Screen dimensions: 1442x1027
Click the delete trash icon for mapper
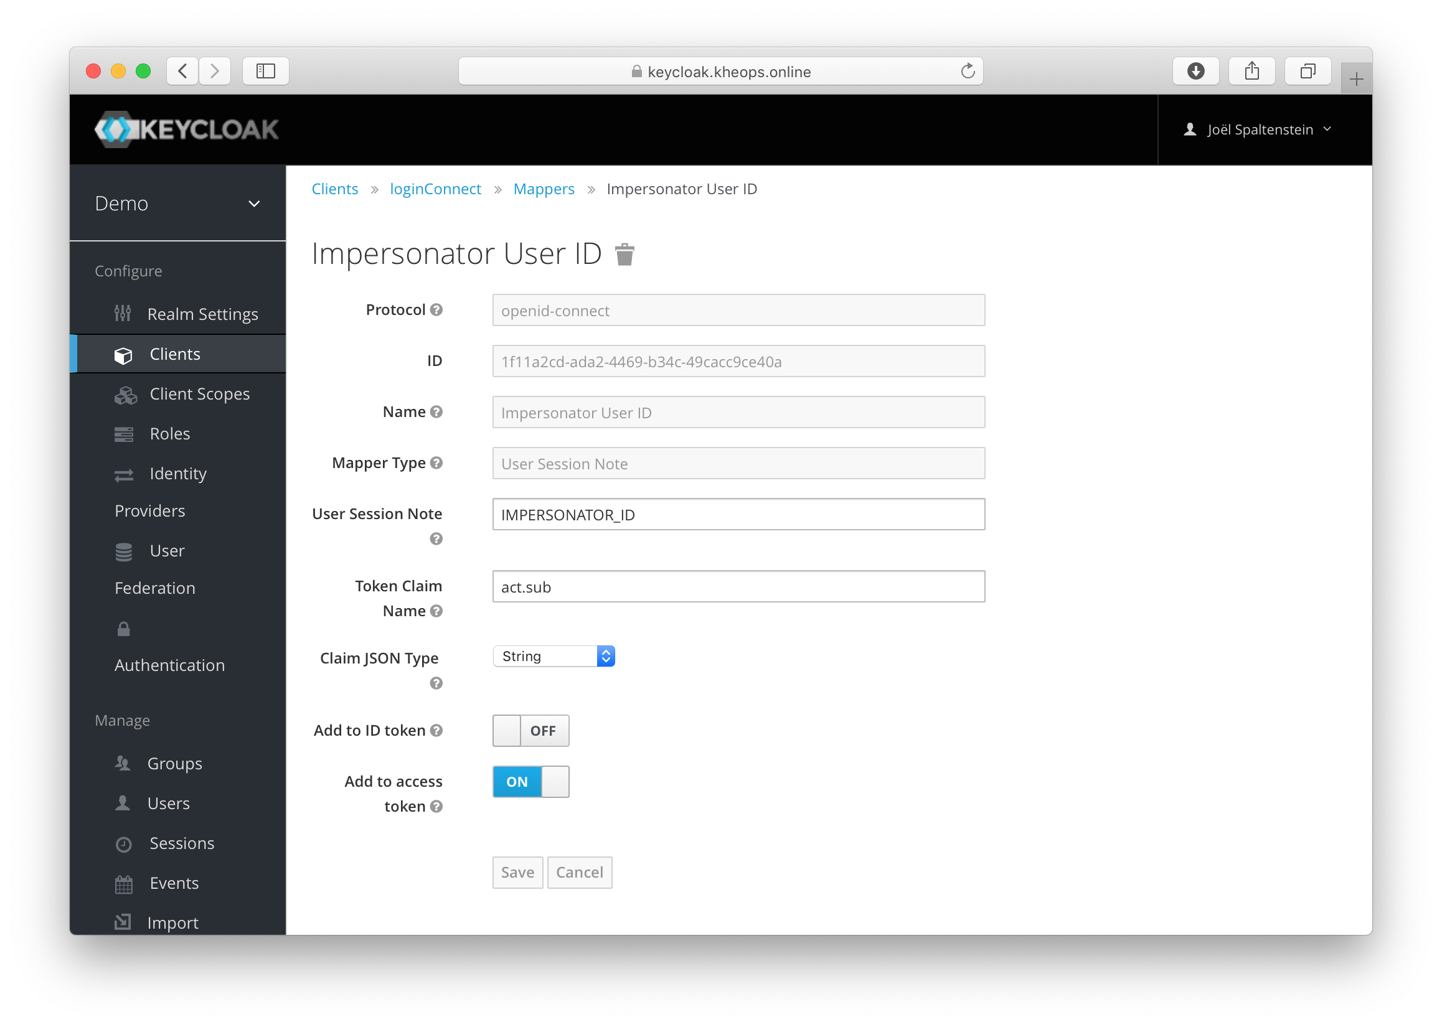[625, 253]
